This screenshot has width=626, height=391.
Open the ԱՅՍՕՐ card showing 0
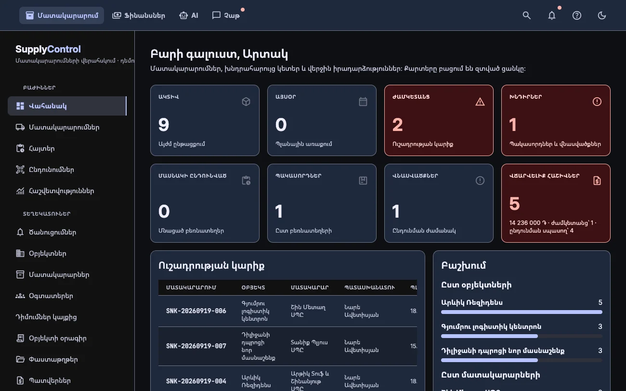pyautogui.click(x=322, y=120)
